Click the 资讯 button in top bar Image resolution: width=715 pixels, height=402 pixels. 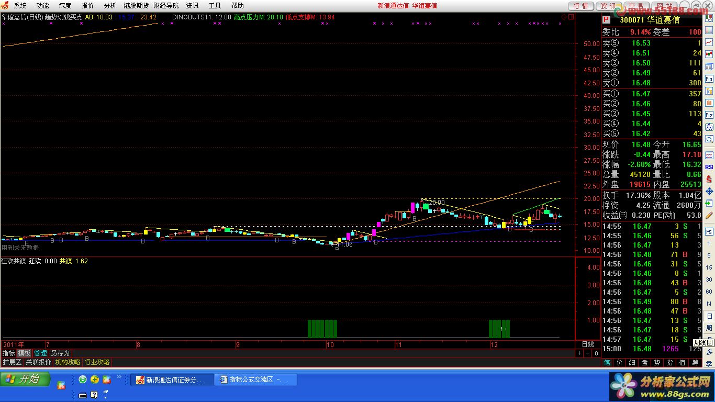pos(608,6)
